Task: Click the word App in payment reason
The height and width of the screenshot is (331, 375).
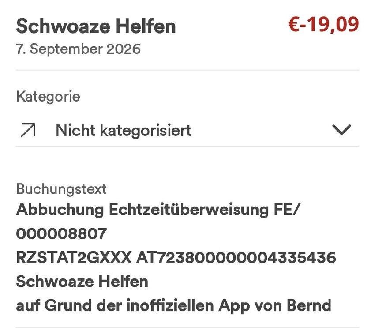Action: tap(234, 306)
